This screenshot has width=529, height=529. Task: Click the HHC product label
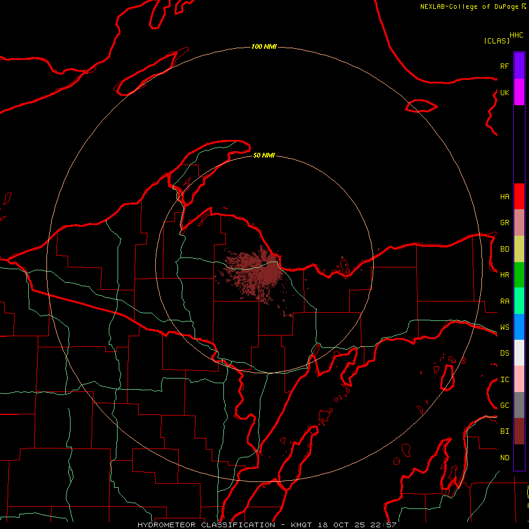click(516, 35)
